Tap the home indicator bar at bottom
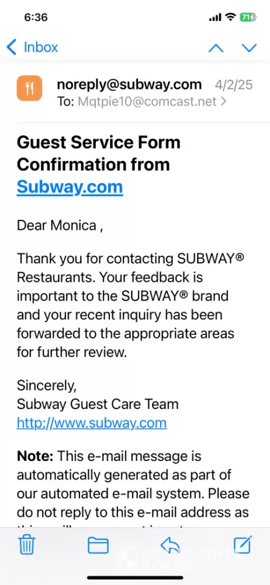 [135, 577]
